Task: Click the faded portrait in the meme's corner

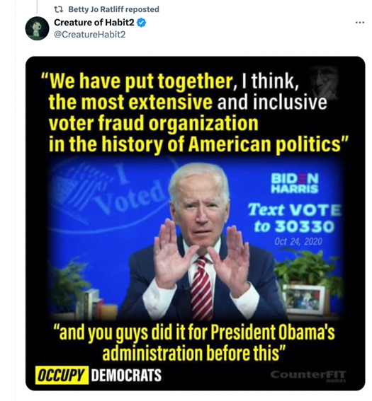Action: pos(324,82)
